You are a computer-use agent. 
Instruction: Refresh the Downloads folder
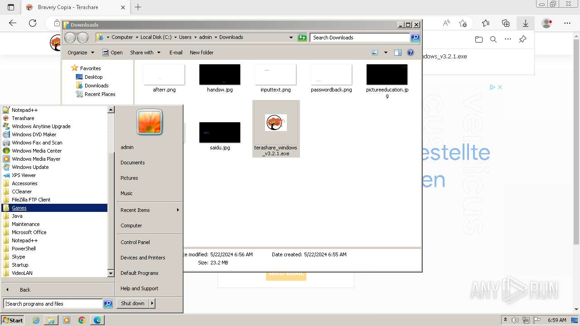(302, 38)
